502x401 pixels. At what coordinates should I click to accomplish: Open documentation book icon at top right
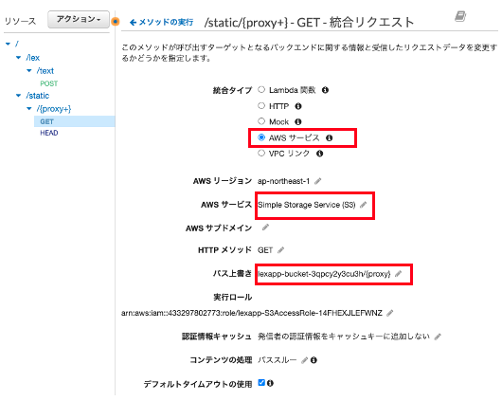tap(460, 16)
